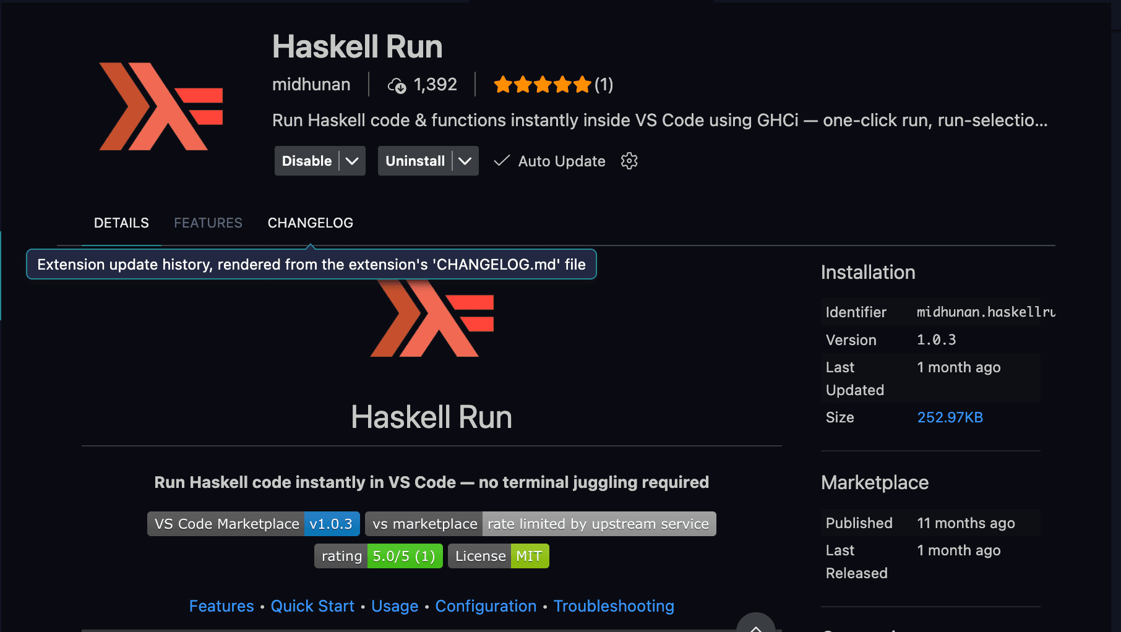Click the Installation section heading
1121x632 pixels.
point(868,273)
